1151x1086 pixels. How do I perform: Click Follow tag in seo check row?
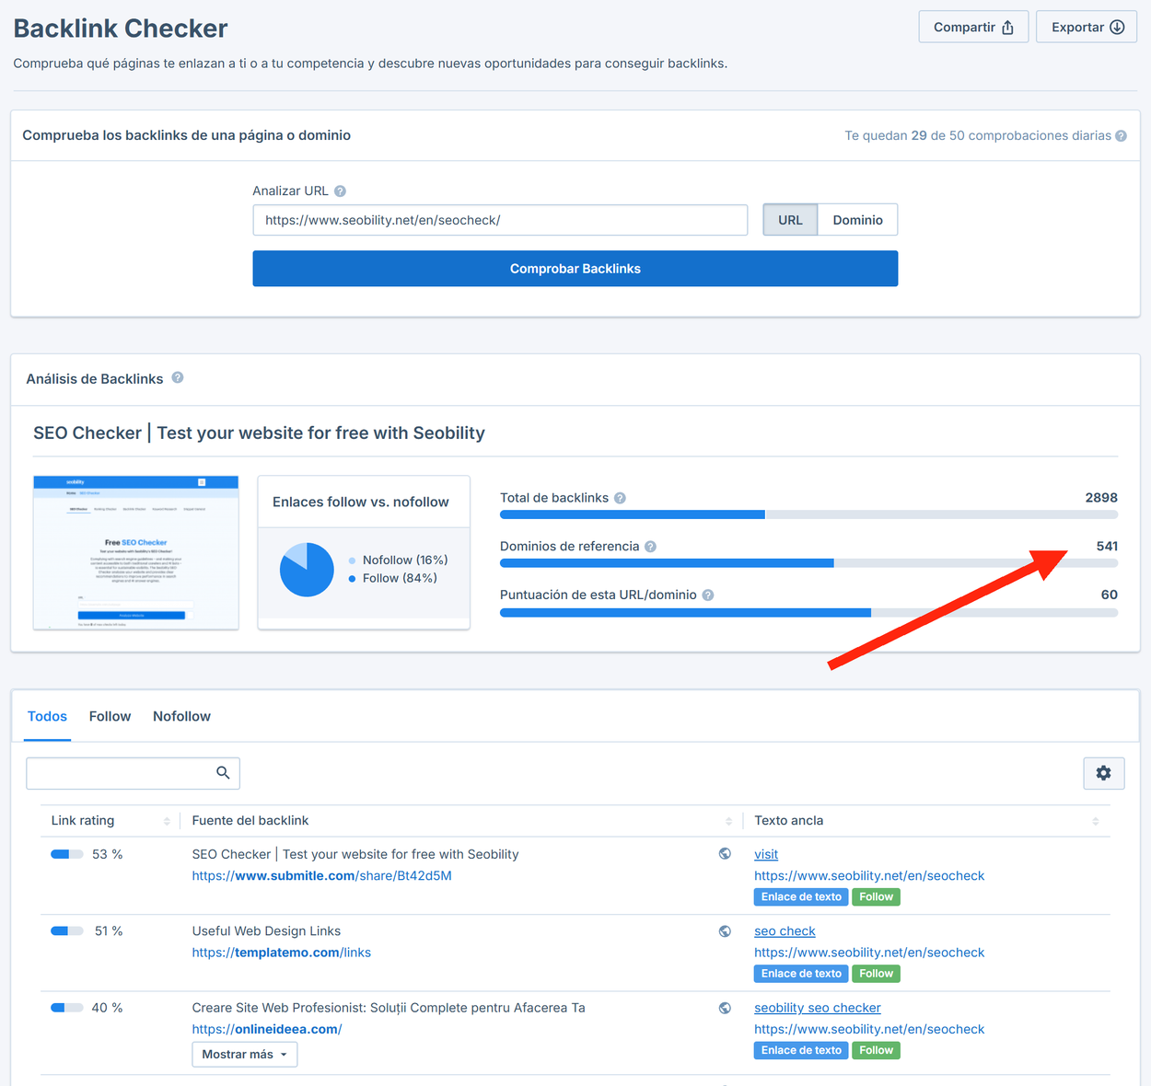coord(876,974)
